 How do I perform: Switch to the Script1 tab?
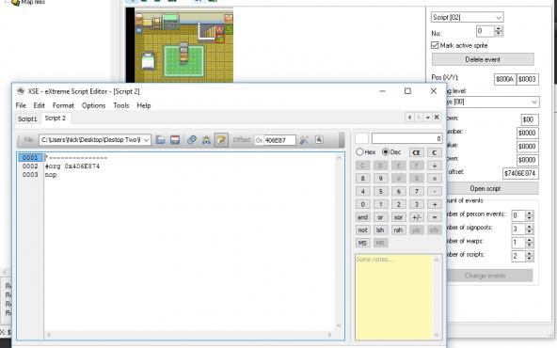point(27,119)
